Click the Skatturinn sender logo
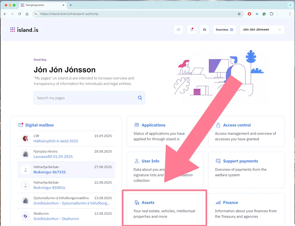Image resolution: width=295 pixels, height=226 pixels. 25,216
